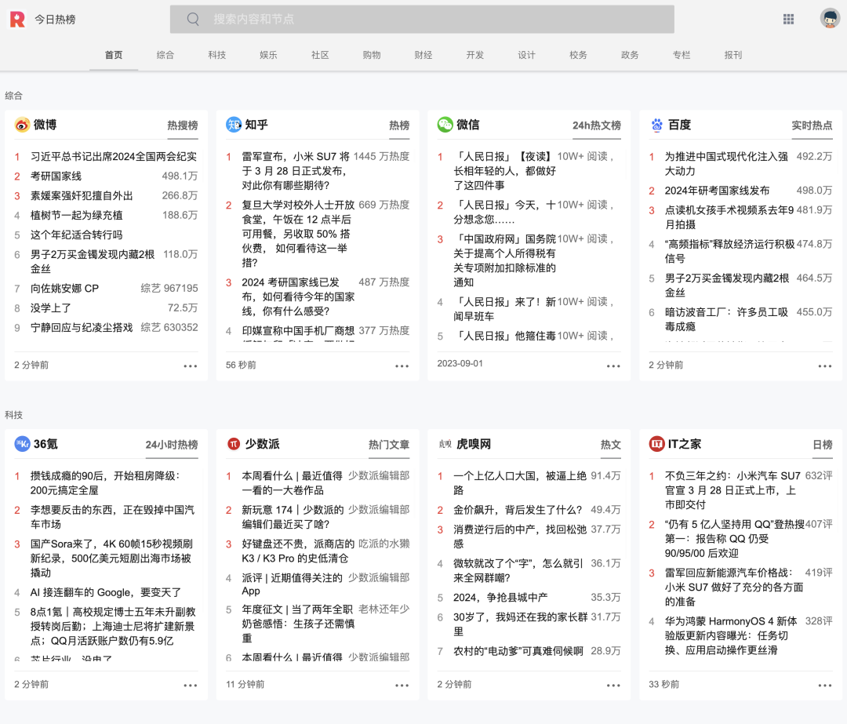Viewport: 847px width, 724px height.
Task: Click the user avatar in the top corner
Action: point(830,19)
